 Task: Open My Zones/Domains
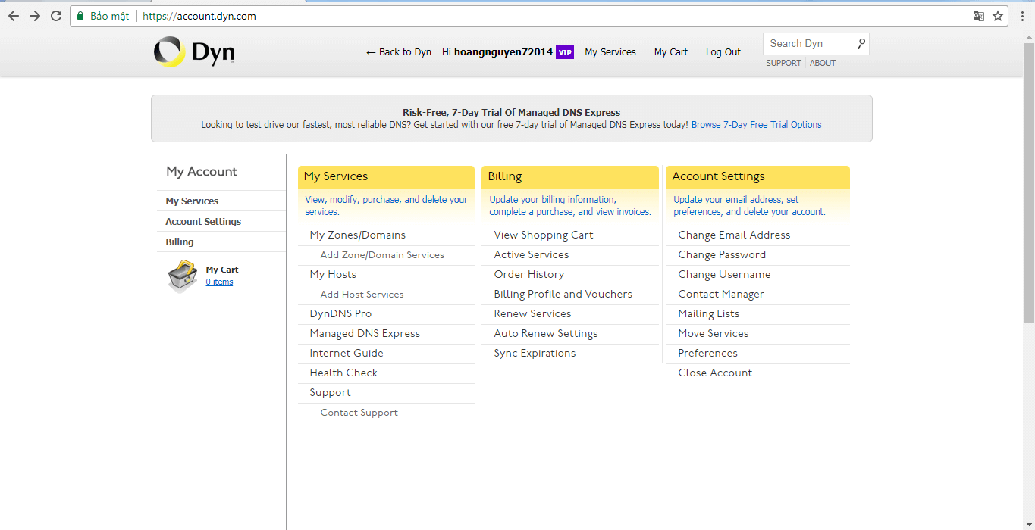point(357,235)
